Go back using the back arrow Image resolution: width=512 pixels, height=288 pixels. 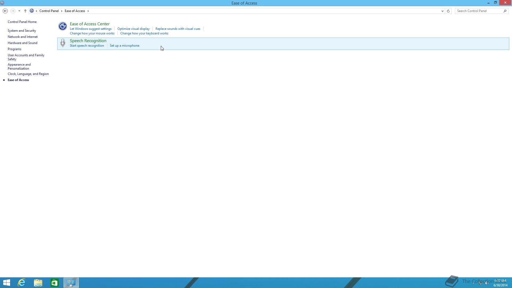click(x=5, y=11)
